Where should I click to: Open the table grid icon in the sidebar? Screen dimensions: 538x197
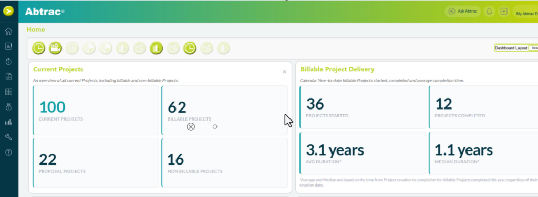(x=8, y=92)
